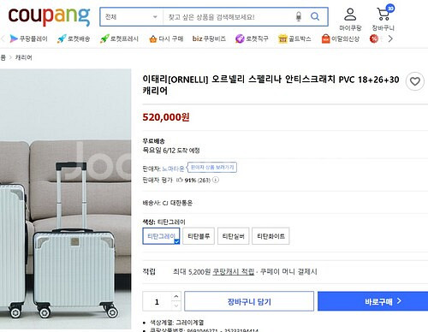
Task: Select the 티탄실버 color option
Action: 234,236
